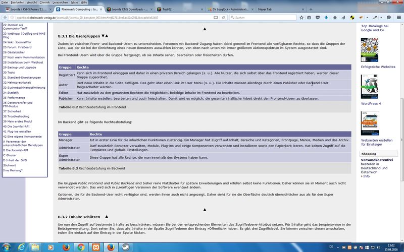This screenshot has width=404, height=252.
Task: Click the volume icon in system tray
Action: 378,247
